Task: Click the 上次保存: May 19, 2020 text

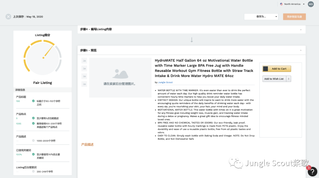Action: click(x=28, y=17)
